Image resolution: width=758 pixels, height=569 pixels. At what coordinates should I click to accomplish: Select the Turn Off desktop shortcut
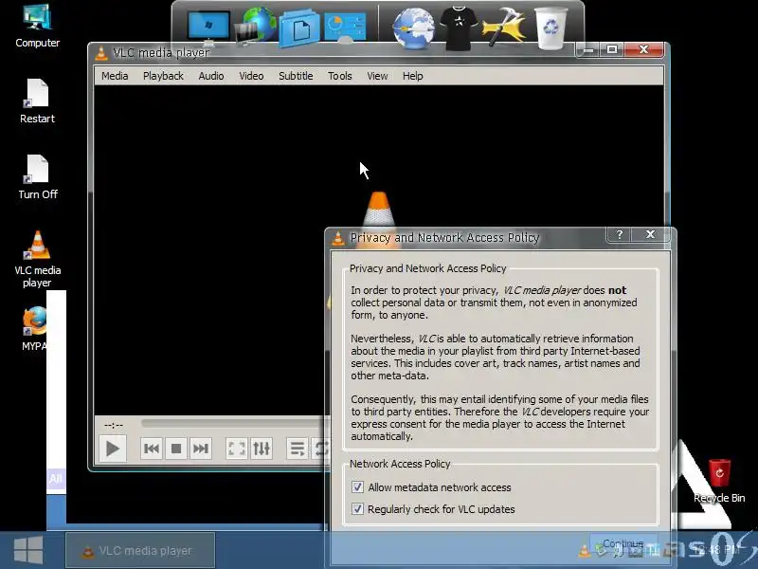[x=37, y=177]
